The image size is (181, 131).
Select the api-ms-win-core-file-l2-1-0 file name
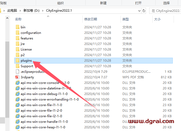click(x=41, y=116)
